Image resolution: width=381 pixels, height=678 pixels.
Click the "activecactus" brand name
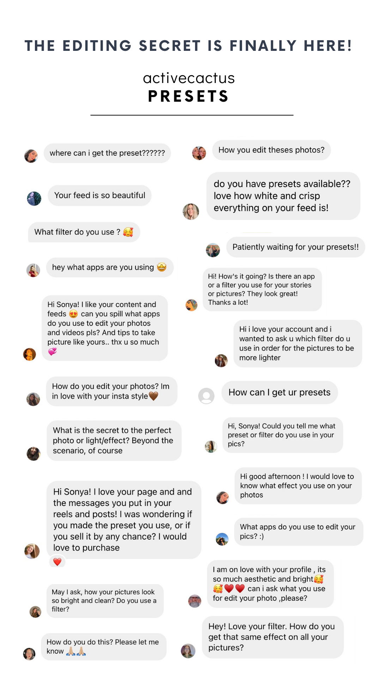[x=189, y=78]
